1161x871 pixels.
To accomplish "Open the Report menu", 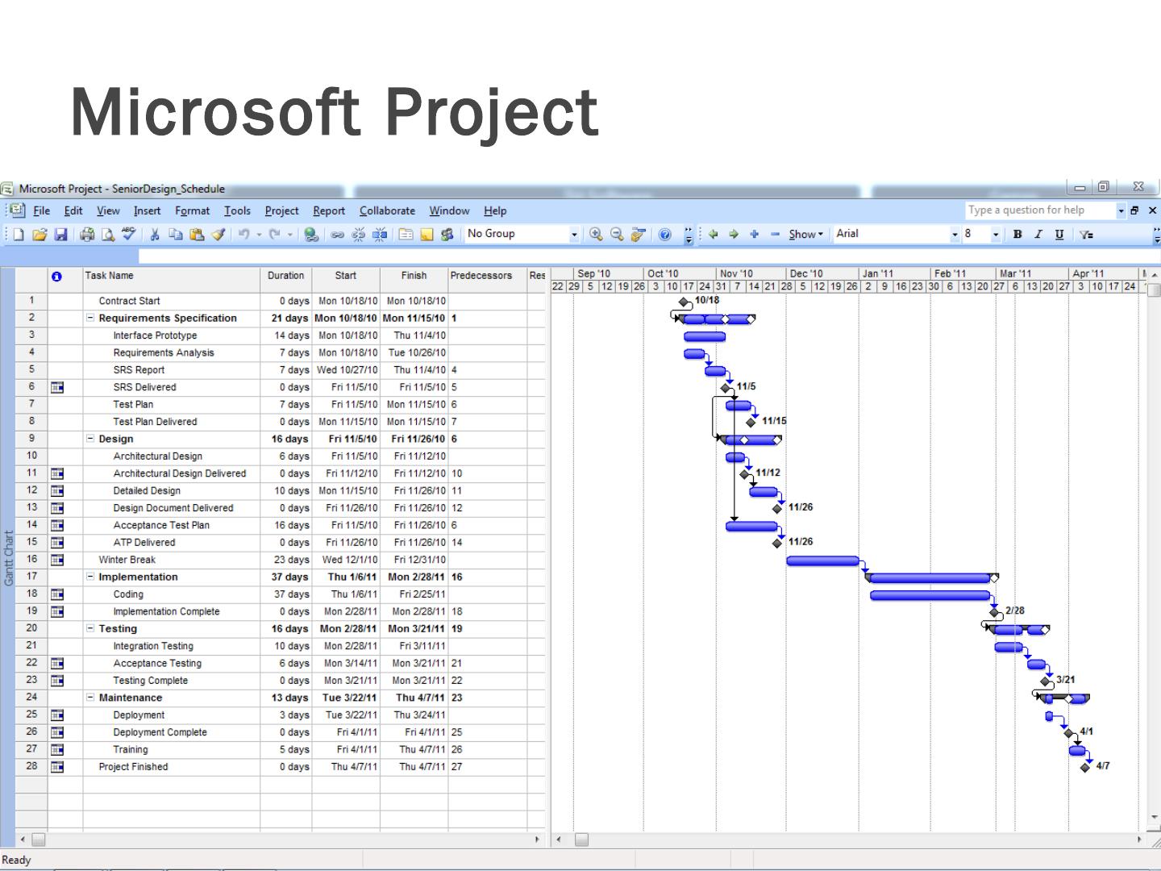I will [329, 211].
